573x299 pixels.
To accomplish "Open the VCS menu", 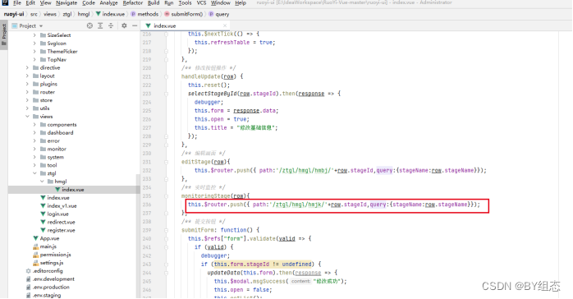I will [201, 3].
